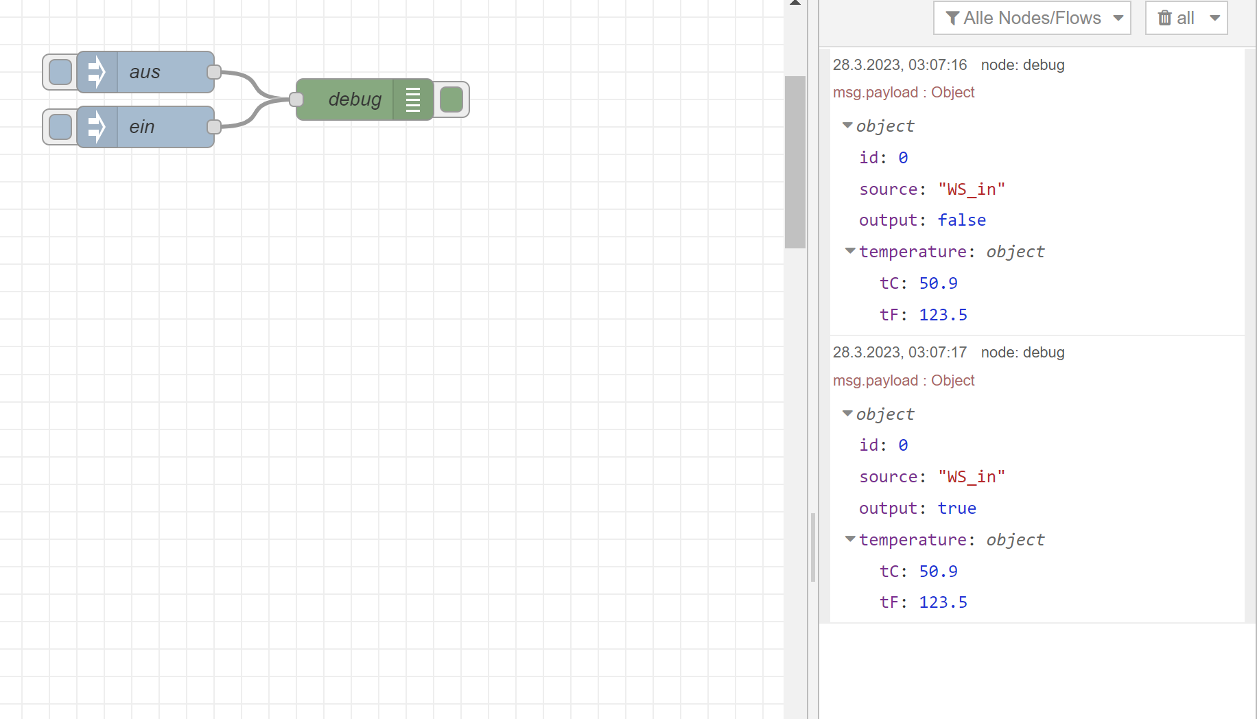Click 'tC: 50.9' in first message
The height and width of the screenshot is (719, 1257).
point(919,283)
